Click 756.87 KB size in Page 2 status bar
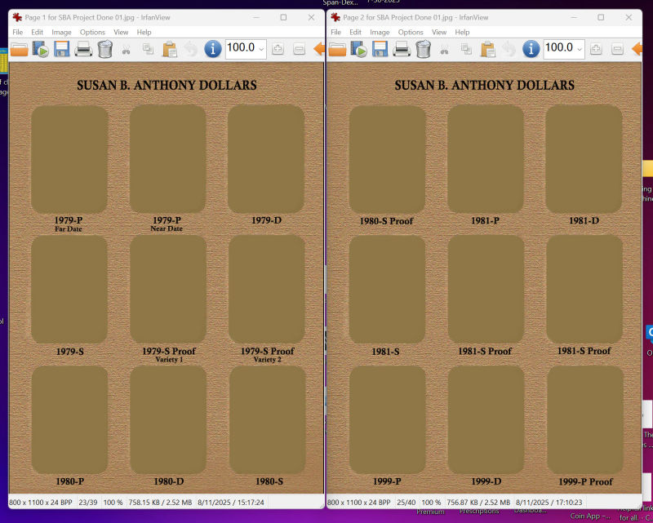 [x=478, y=503]
